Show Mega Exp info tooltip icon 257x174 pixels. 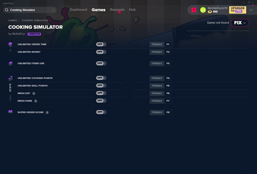(x=34, y=93)
